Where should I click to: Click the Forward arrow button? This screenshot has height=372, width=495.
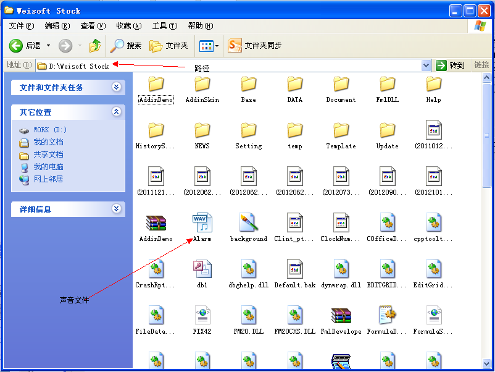point(65,46)
